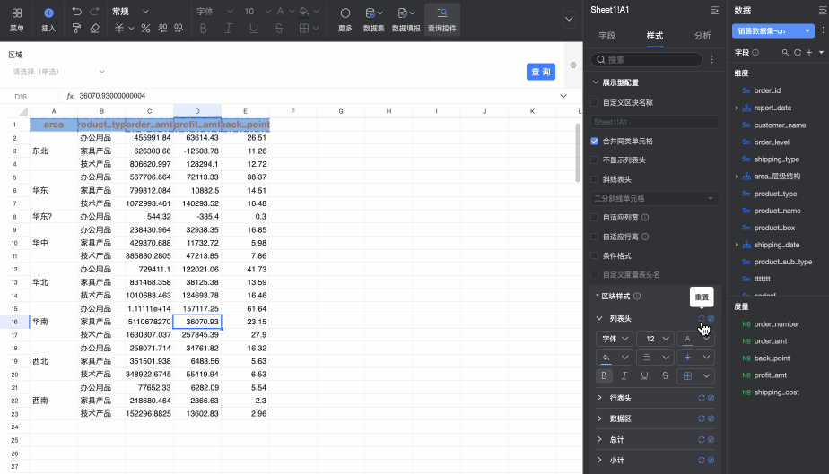Image resolution: width=829 pixels, height=474 pixels.
Task: Open 销售数据集-cn dataset dropdown
Action: (x=773, y=31)
